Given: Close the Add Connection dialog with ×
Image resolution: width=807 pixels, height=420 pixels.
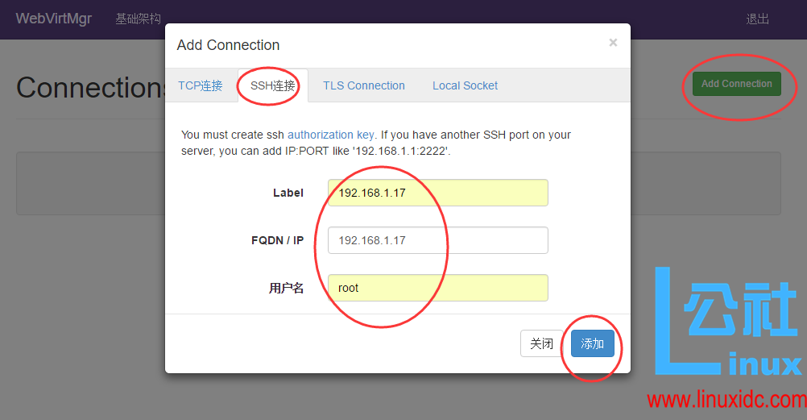Looking at the screenshot, I should click(613, 43).
